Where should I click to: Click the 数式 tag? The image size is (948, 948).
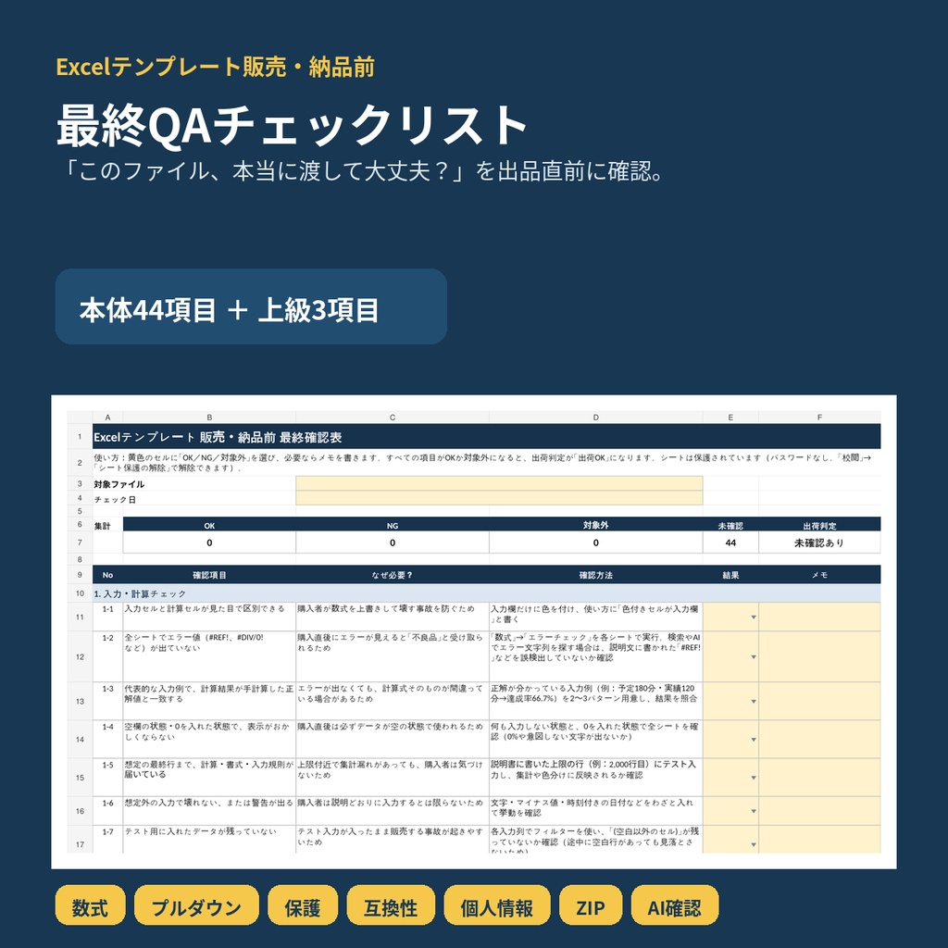pyautogui.click(x=90, y=905)
